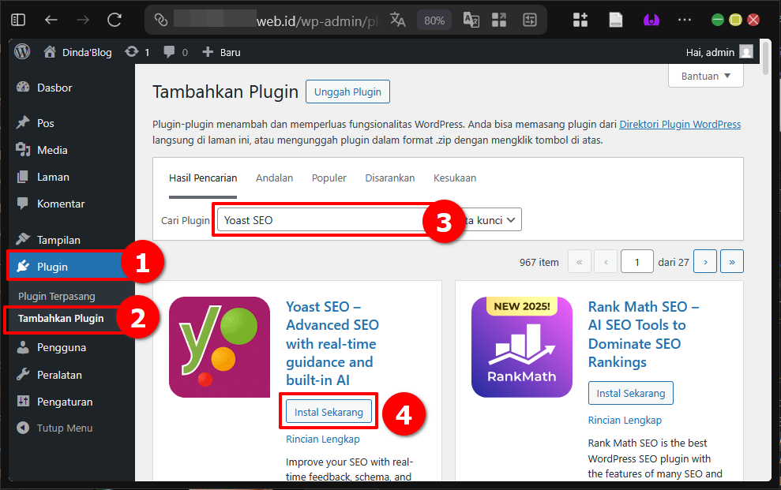Open updates via the circular arrows icon
This screenshot has height=490, width=781.
tap(130, 51)
